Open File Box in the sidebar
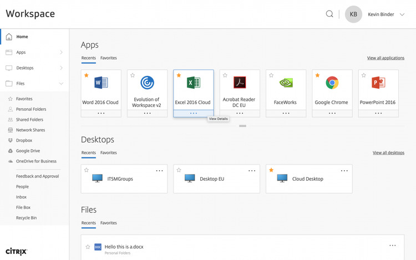This screenshot has width=416, height=260. tap(23, 207)
